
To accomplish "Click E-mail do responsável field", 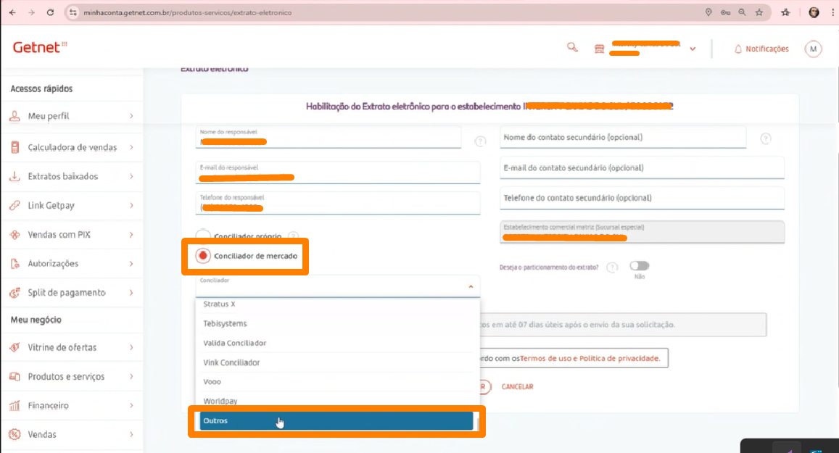I will [338, 173].
